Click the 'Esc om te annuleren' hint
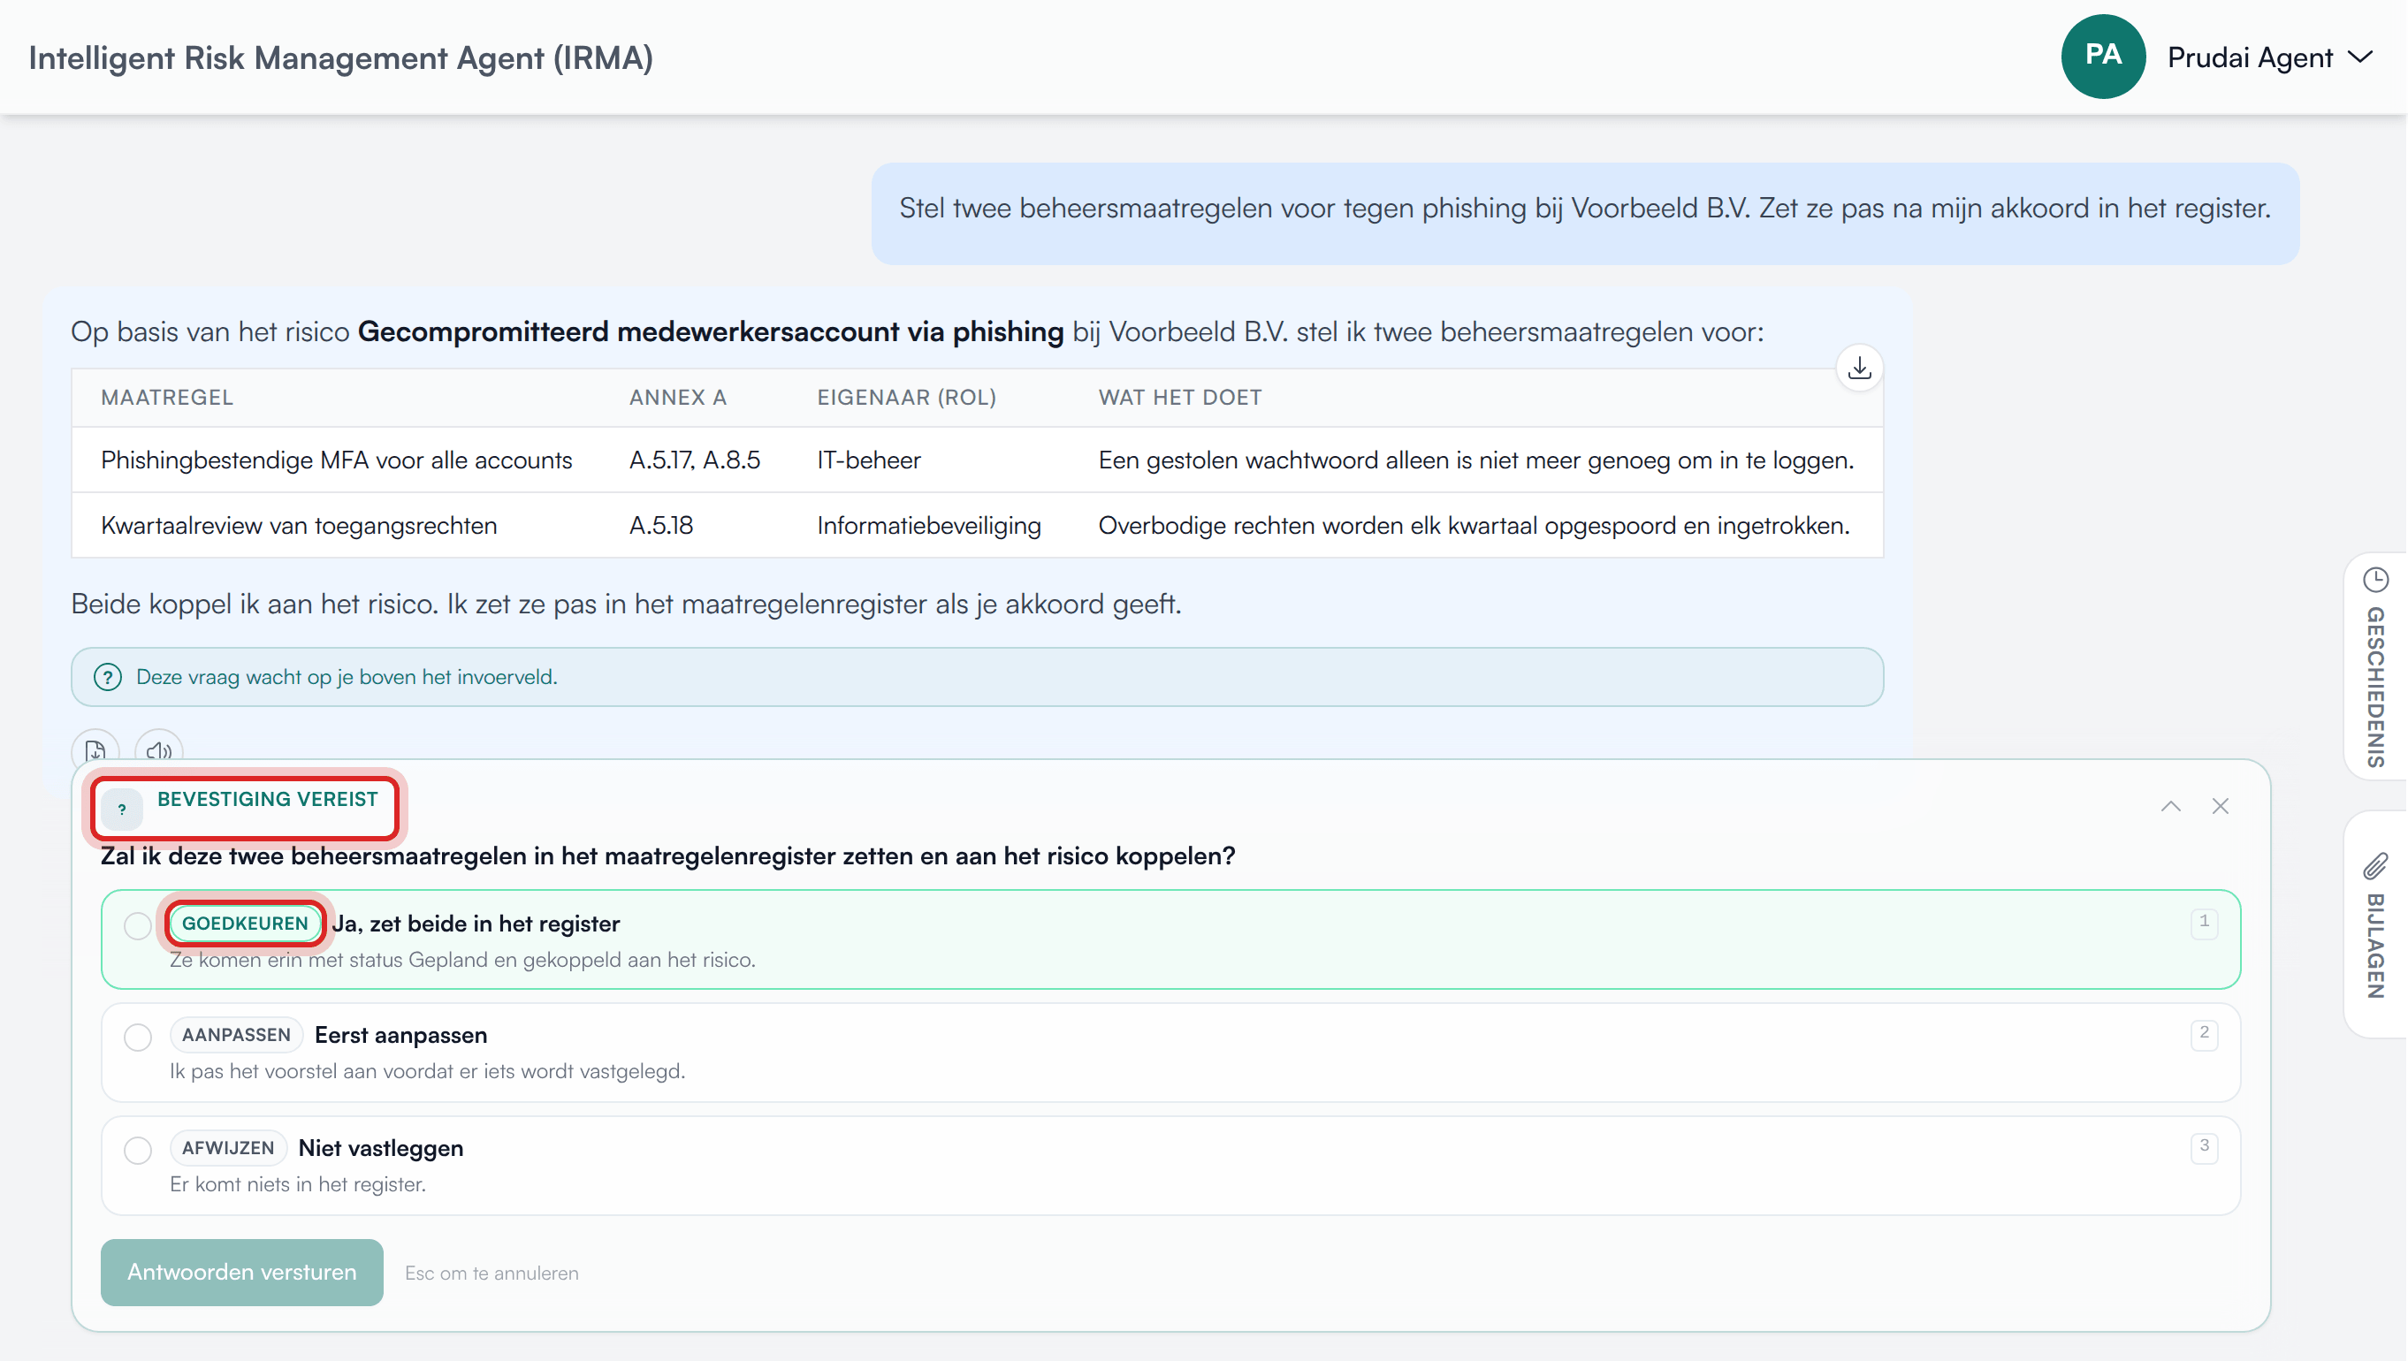 [x=492, y=1274]
